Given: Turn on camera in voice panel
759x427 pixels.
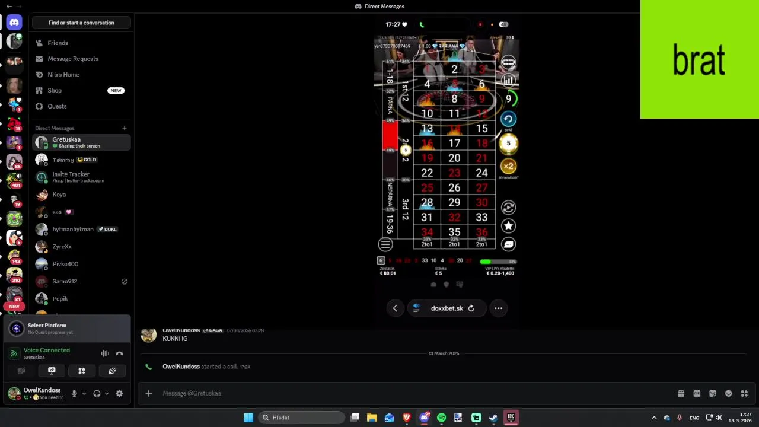Looking at the screenshot, I should pos(21,371).
